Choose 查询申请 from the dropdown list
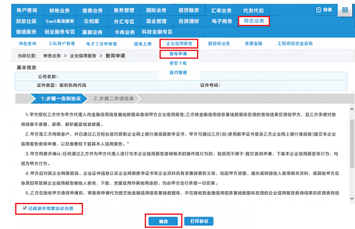The width and height of the screenshot is (355, 229). 178,54
